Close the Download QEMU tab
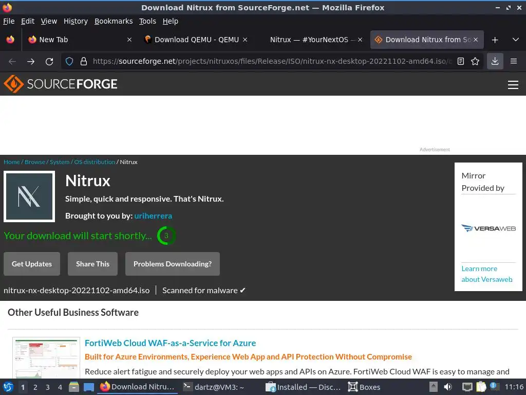Viewport: 526px width, 395px height. click(245, 40)
